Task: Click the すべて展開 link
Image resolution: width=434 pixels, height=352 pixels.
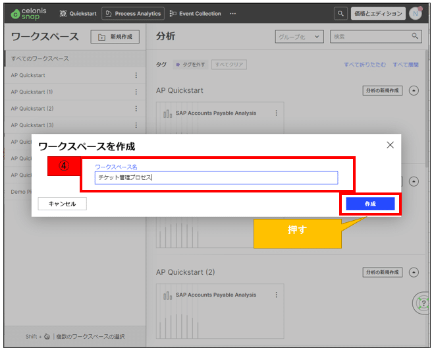Action: (406, 65)
